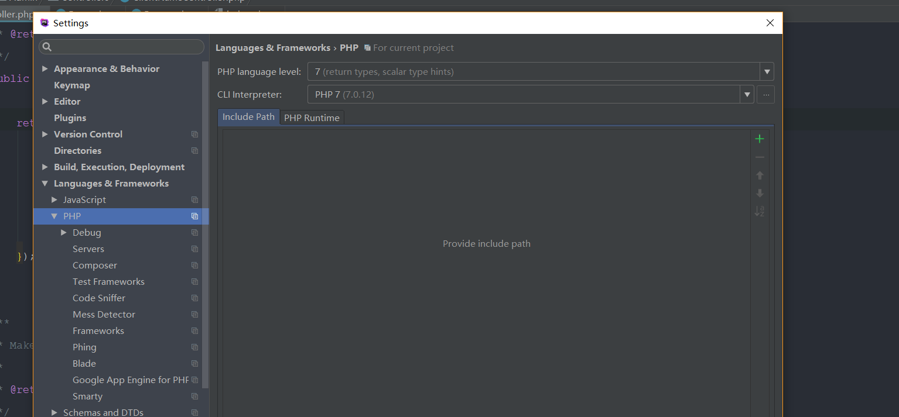Click project-level icon next to Code Sniffer
The image size is (899, 417).
click(x=195, y=298)
